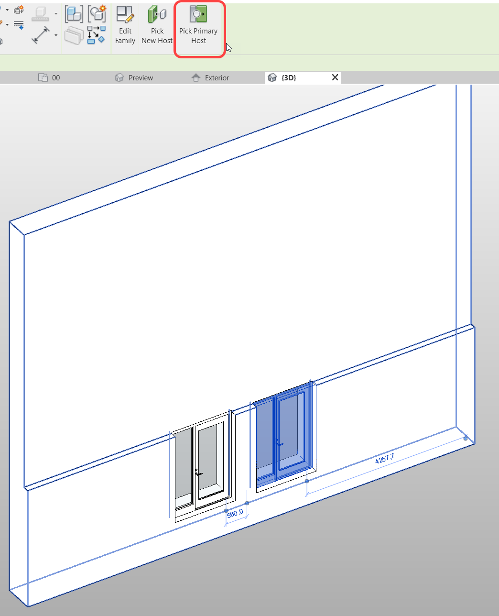The height and width of the screenshot is (616, 499).
Task: Select the cube with sparkle assembly icon
Action: [98, 14]
